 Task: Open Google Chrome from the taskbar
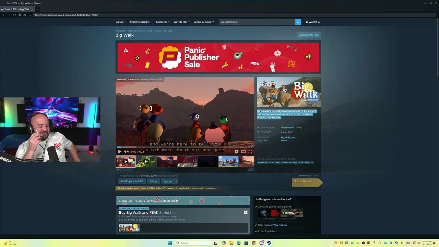(x=254, y=243)
